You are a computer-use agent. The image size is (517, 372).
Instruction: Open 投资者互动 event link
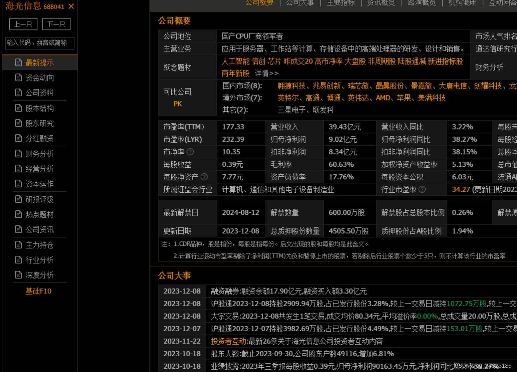[x=228, y=341]
